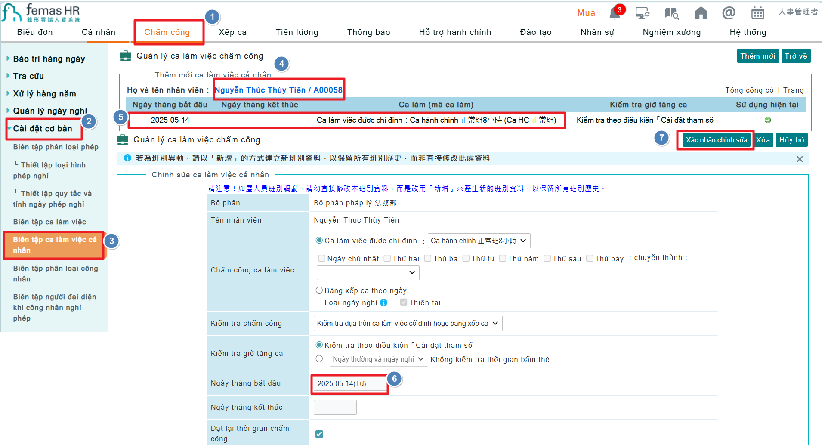Screen dimensions: 828x445
Task: Click the @ email icon
Action: (x=729, y=13)
